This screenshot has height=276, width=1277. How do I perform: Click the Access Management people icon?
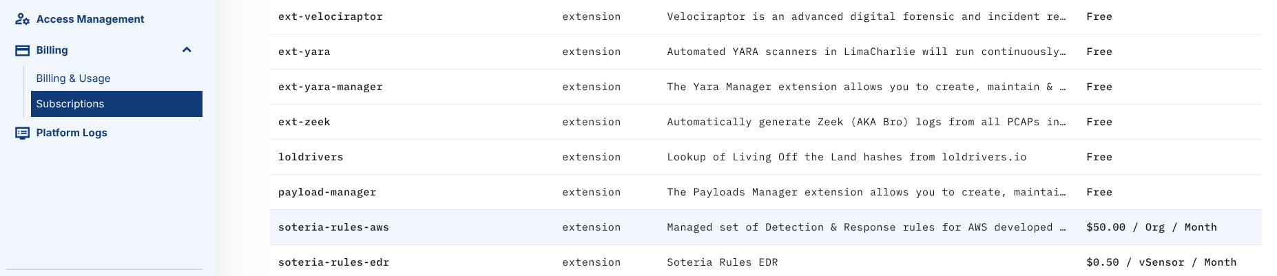22,19
